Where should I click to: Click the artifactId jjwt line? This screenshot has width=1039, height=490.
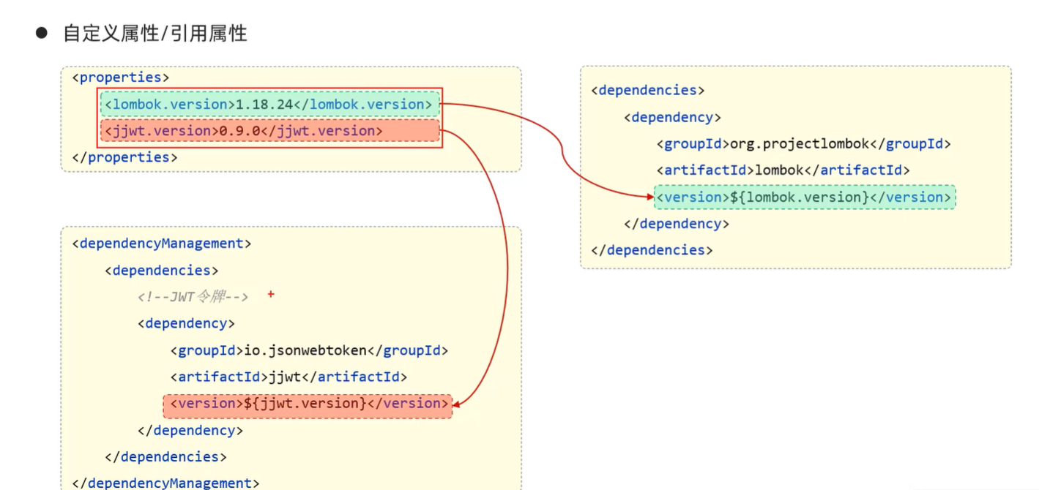pos(288,377)
